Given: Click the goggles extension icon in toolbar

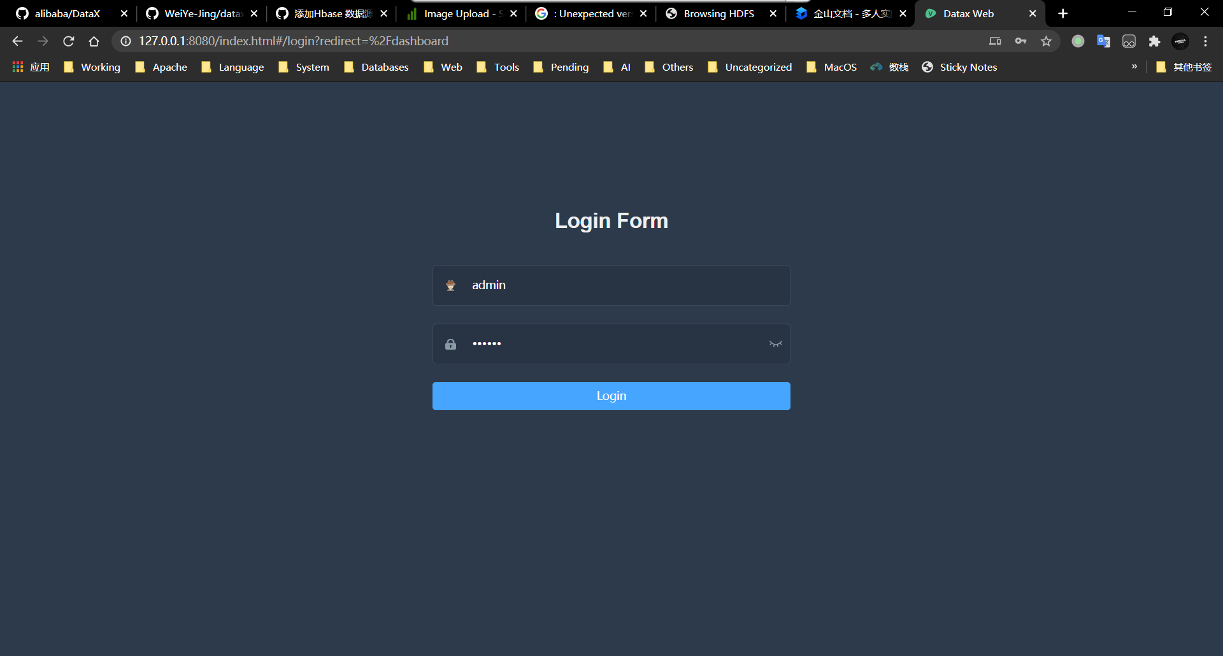Looking at the screenshot, I should tap(1129, 41).
